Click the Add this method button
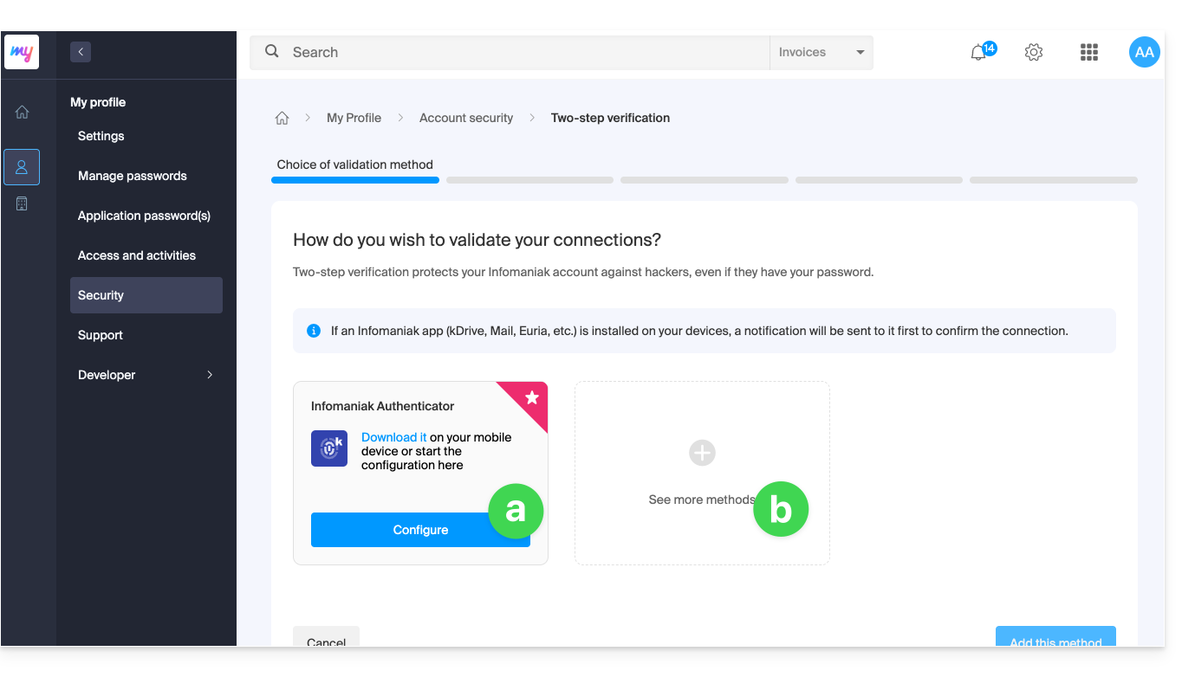The width and height of the screenshot is (1195, 677). click(x=1055, y=636)
